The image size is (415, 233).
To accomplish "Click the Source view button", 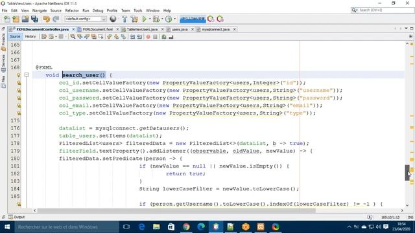I will pos(15,36).
